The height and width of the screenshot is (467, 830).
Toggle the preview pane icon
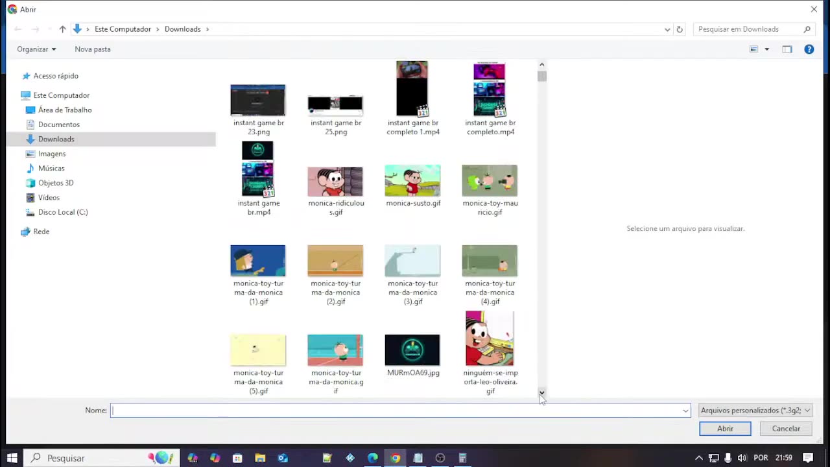pos(787,49)
